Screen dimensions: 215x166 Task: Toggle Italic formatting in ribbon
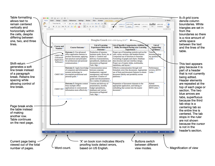(56, 27)
